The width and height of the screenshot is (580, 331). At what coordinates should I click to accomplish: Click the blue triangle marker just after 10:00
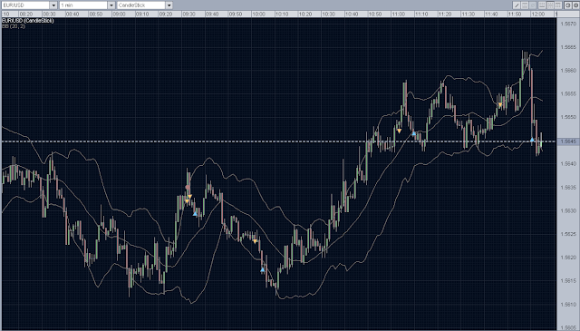263,270
